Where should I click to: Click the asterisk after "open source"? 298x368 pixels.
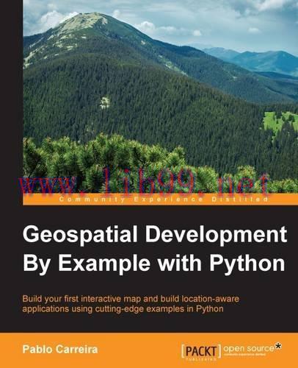click(x=278, y=346)
